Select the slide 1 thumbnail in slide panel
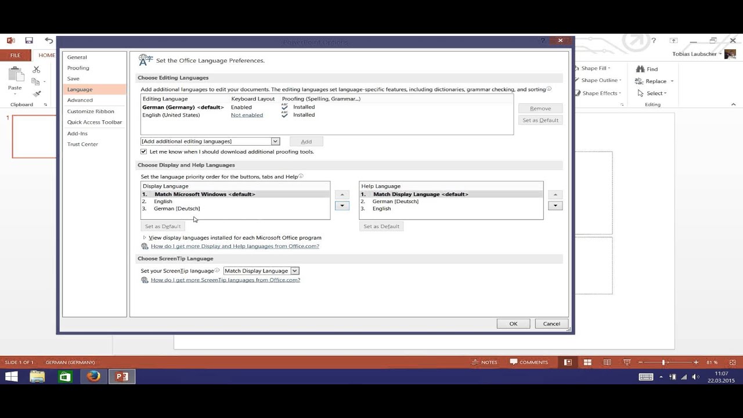This screenshot has width=743, height=418. click(x=34, y=136)
